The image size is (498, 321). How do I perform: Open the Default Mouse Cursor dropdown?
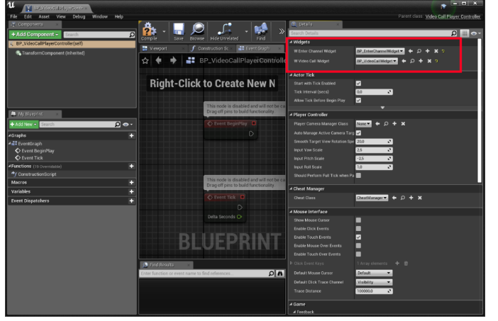[374, 273]
